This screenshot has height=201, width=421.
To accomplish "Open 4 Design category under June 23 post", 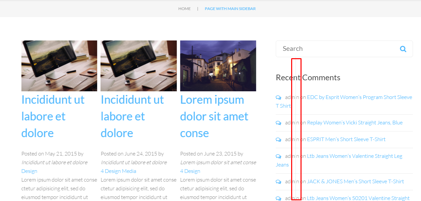I will [x=190, y=171].
